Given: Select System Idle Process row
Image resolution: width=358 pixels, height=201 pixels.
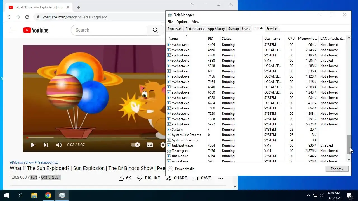Looking at the screenshot, I should coord(256,135).
